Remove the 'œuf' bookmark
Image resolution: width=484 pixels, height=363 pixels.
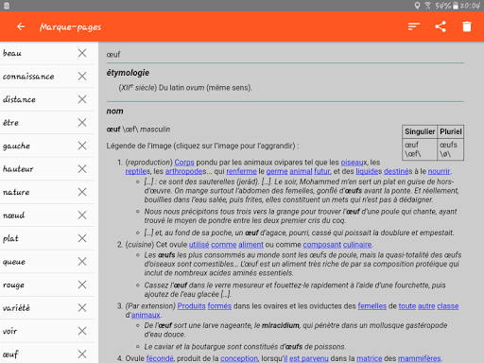[x=82, y=354]
